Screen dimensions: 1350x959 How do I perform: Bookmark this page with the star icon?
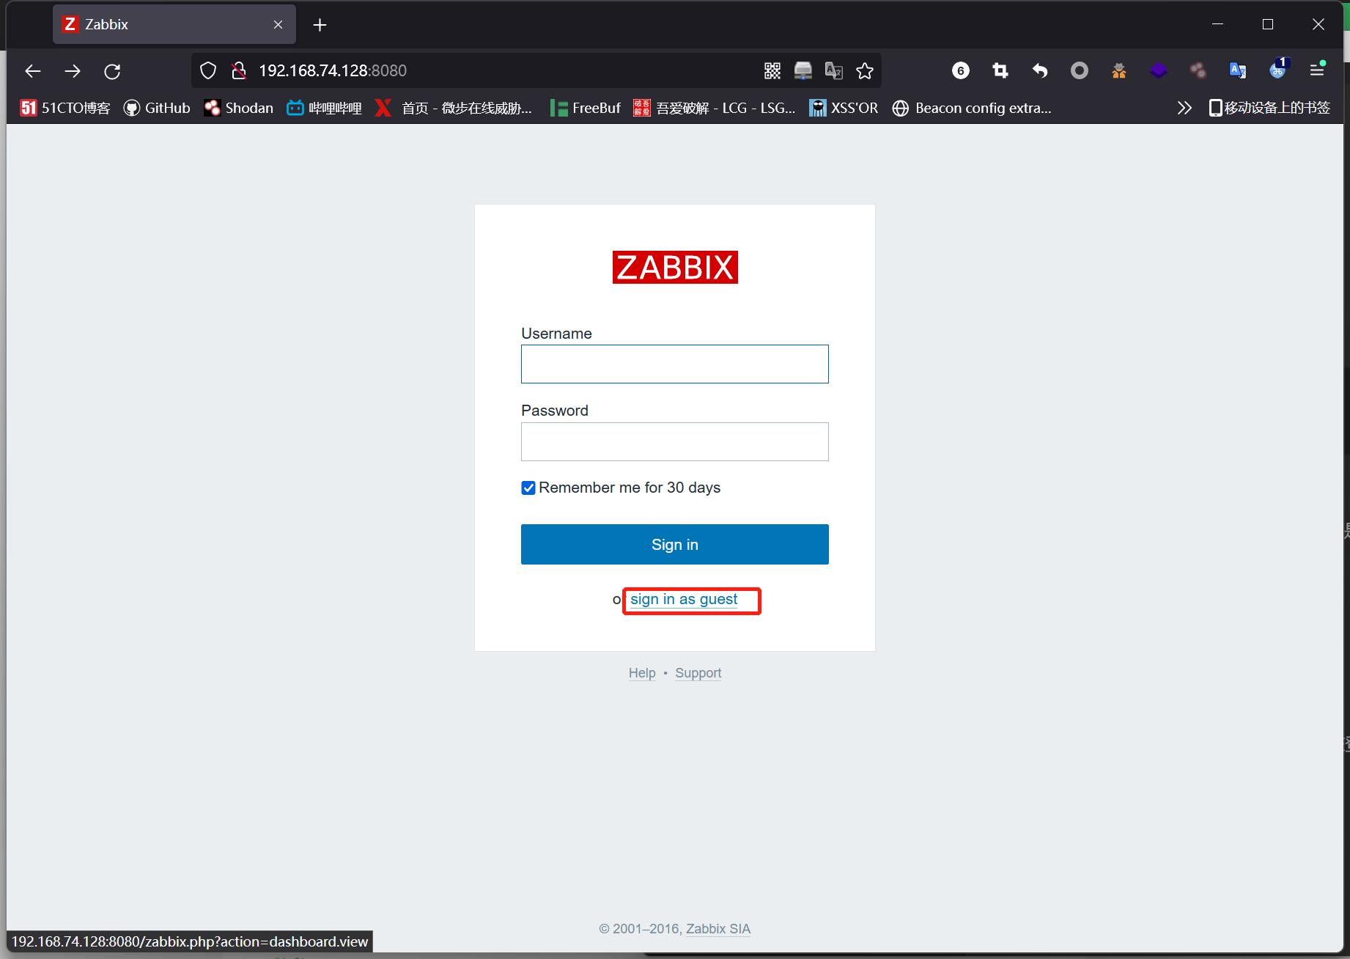point(865,70)
